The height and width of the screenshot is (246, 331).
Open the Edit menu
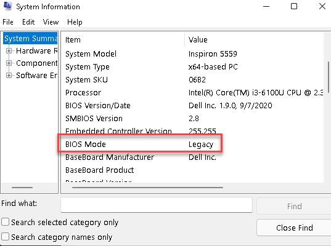click(28, 22)
